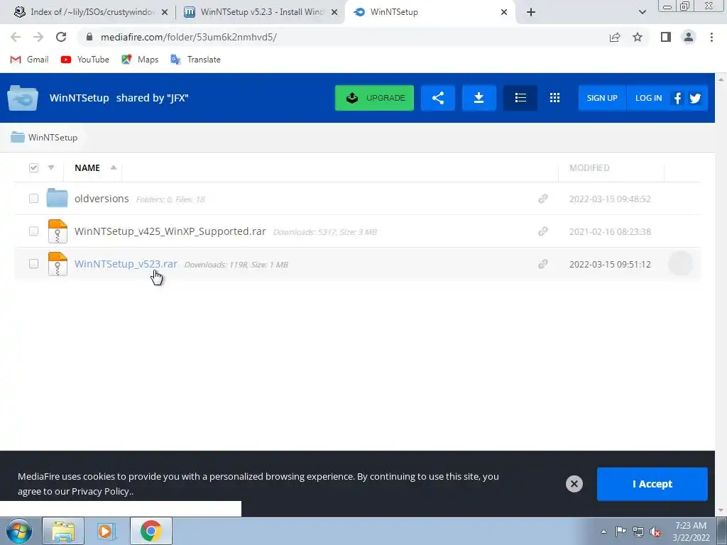Click the NAME sort direction arrow

tap(113, 167)
